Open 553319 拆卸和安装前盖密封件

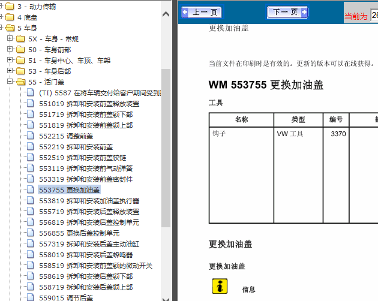pos(86,179)
